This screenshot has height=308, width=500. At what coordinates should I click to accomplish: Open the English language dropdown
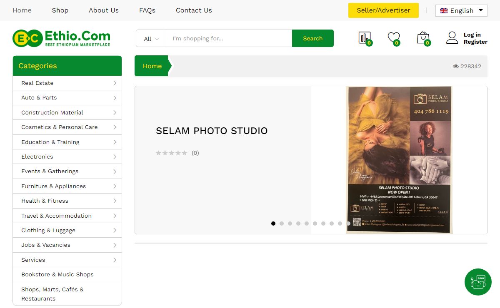[x=461, y=11]
